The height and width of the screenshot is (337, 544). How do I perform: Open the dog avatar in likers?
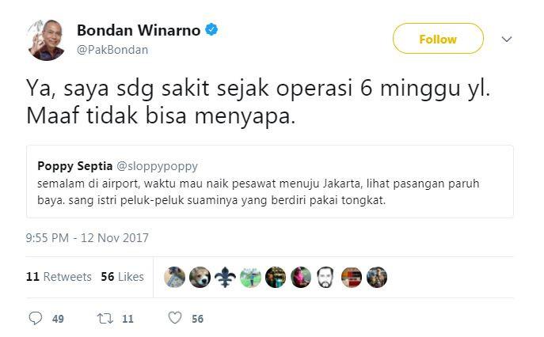coord(200,277)
